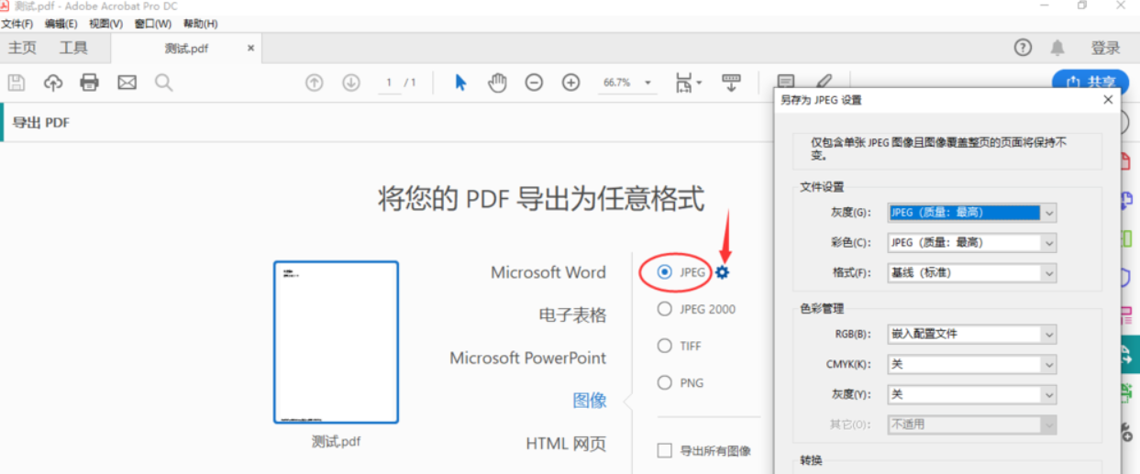1140x474 pixels.
Task: Select the arrow selection tool
Action: coord(460,83)
